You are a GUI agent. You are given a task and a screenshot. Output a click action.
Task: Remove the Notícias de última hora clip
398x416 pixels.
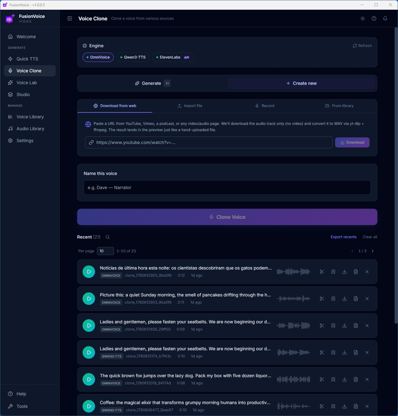367,272
